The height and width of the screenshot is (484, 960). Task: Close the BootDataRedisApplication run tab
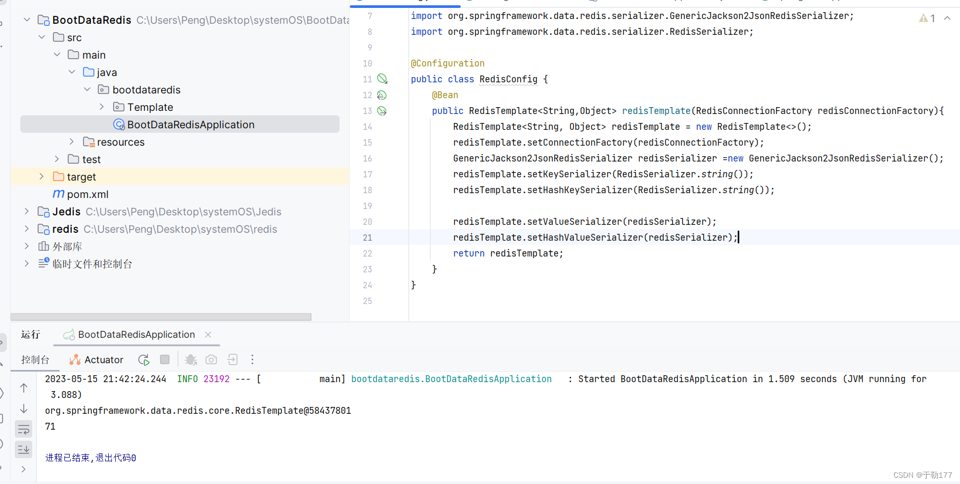pos(208,335)
